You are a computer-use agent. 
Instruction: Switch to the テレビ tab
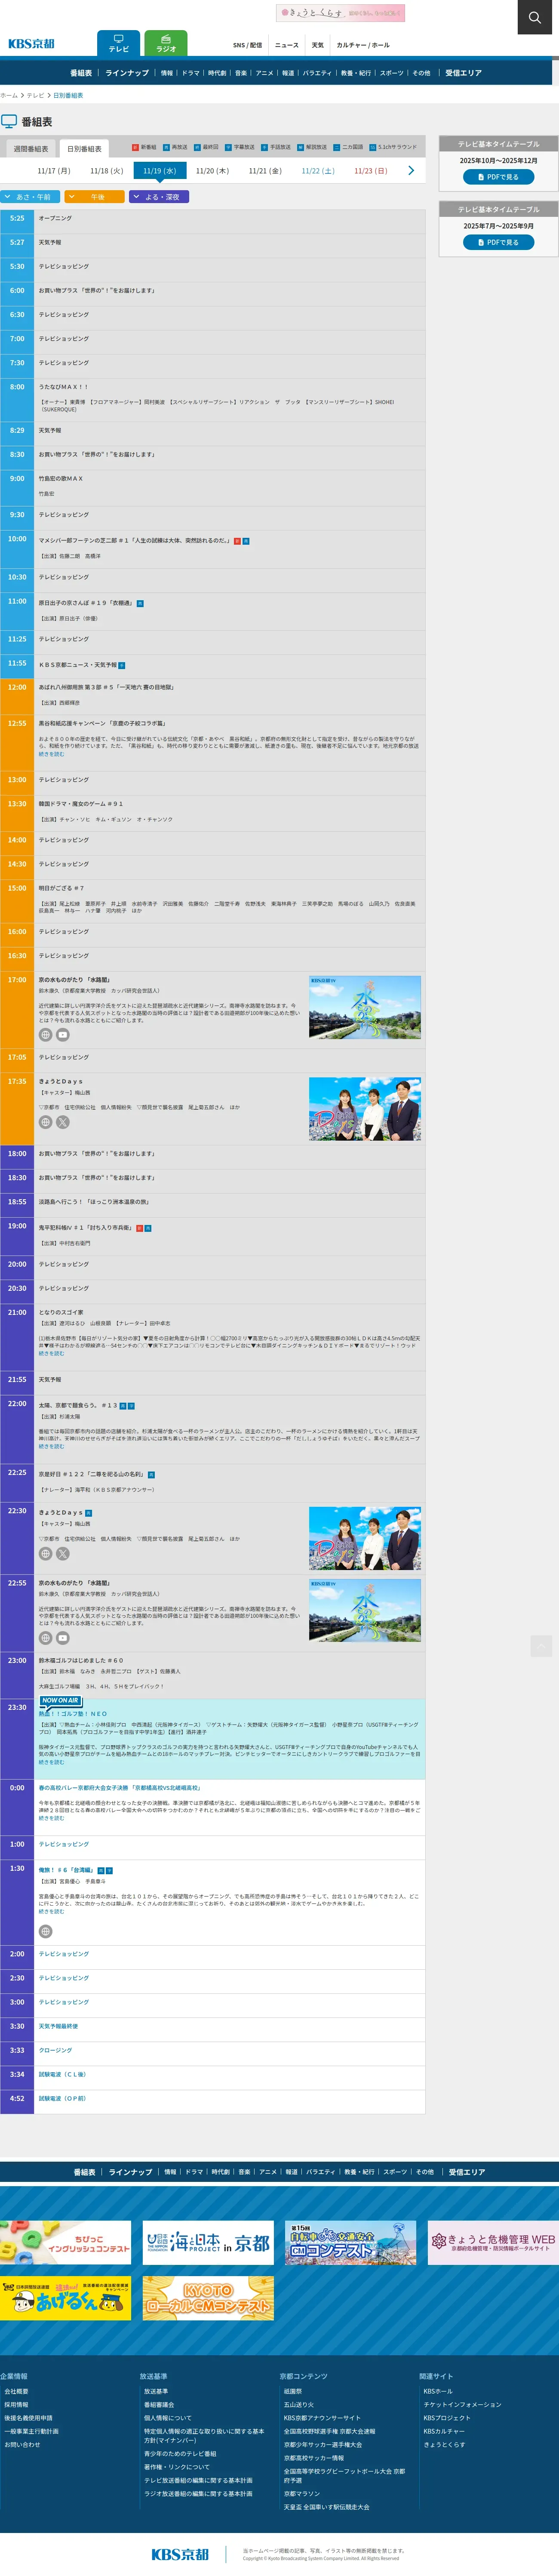(x=118, y=44)
